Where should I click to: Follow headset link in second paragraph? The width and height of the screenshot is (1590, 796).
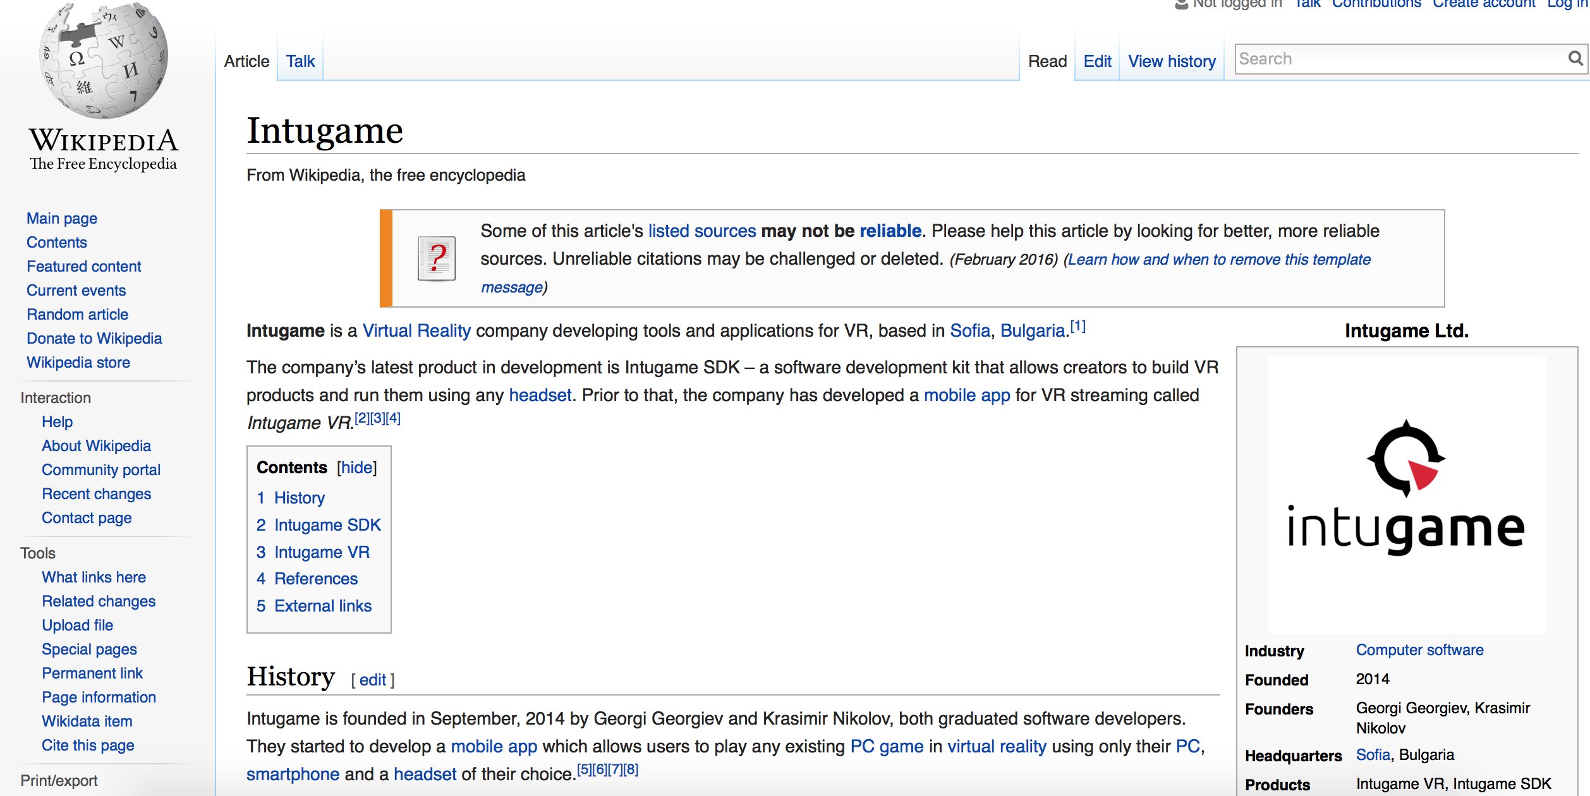540,395
